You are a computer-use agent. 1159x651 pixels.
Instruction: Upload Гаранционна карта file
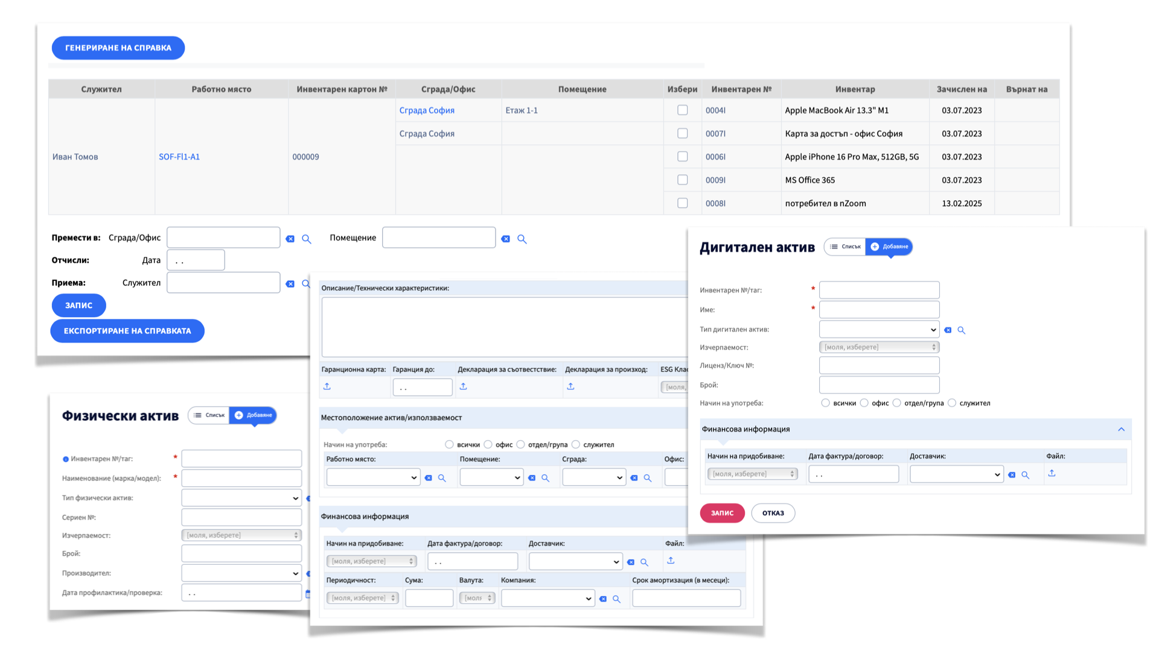click(x=327, y=386)
